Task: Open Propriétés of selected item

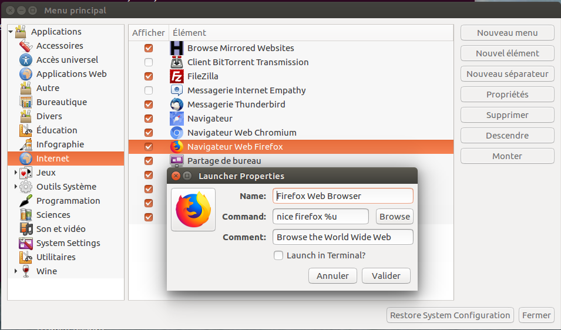Action: click(508, 95)
